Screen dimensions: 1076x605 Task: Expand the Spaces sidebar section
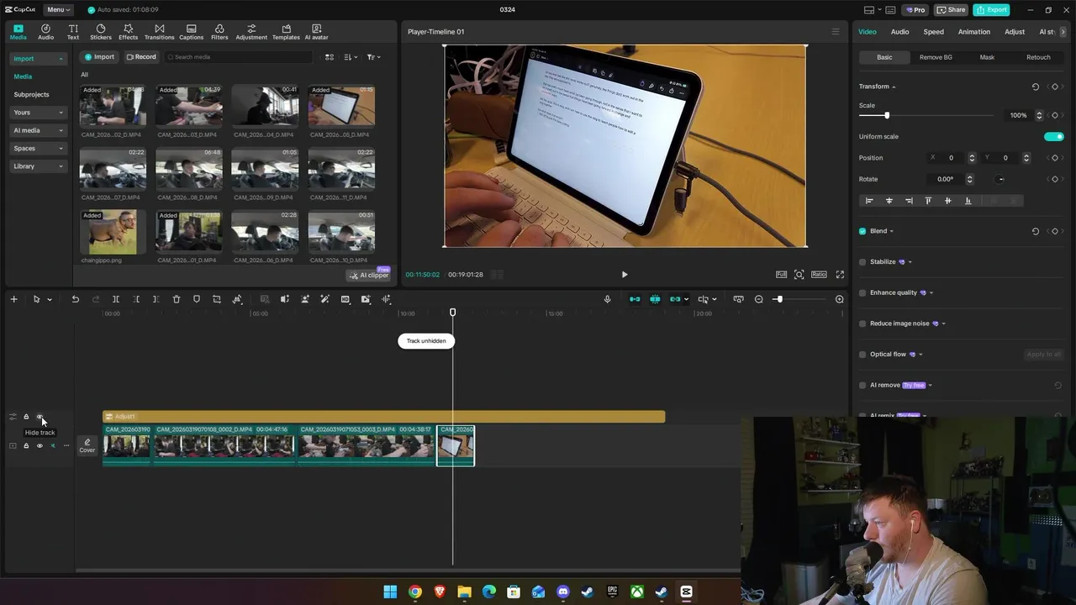(38, 149)
